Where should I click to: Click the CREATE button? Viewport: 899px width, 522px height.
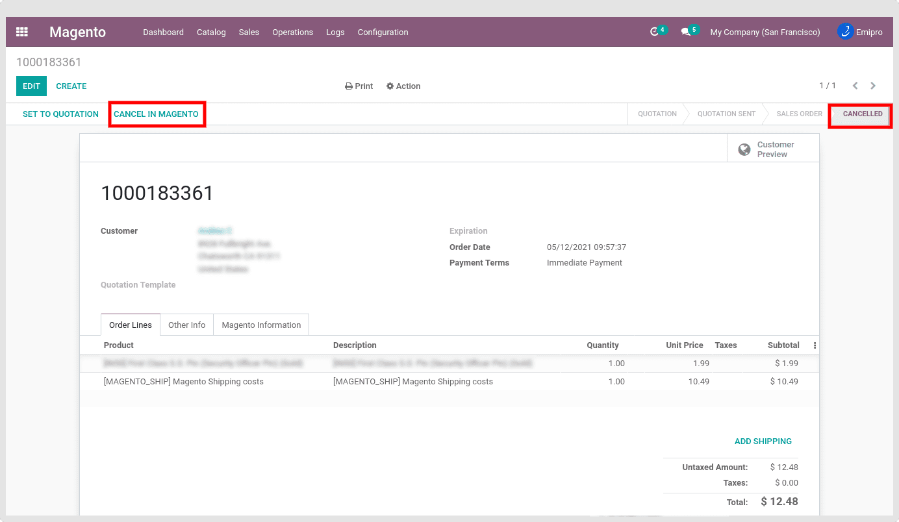(x=71, y=86)
